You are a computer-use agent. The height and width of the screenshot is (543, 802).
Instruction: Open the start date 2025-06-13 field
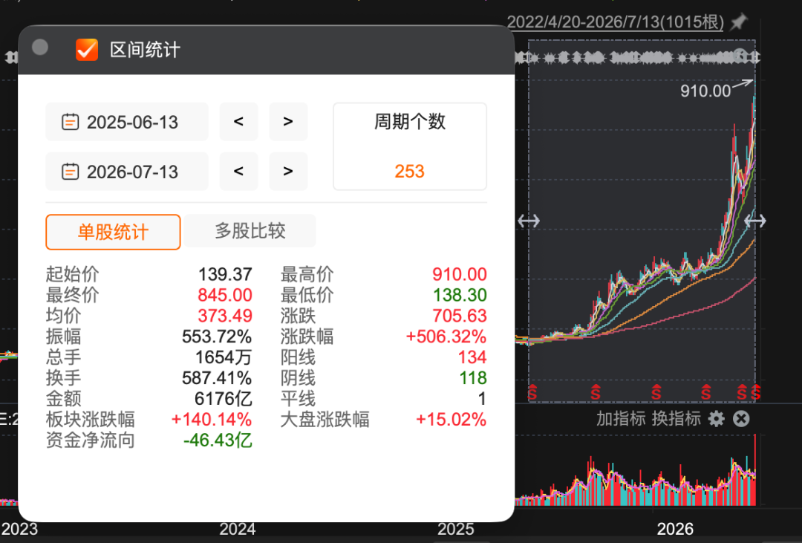pos(127,122)
